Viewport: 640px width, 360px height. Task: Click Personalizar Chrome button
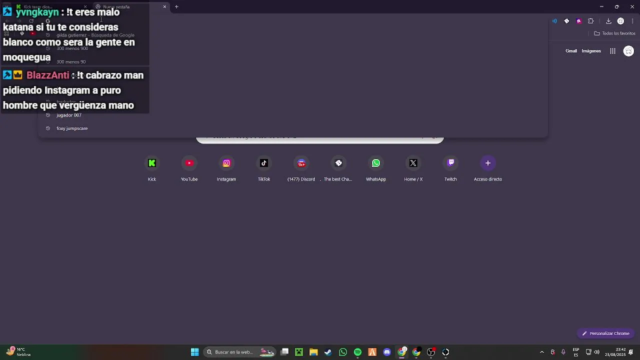[605, 333]
